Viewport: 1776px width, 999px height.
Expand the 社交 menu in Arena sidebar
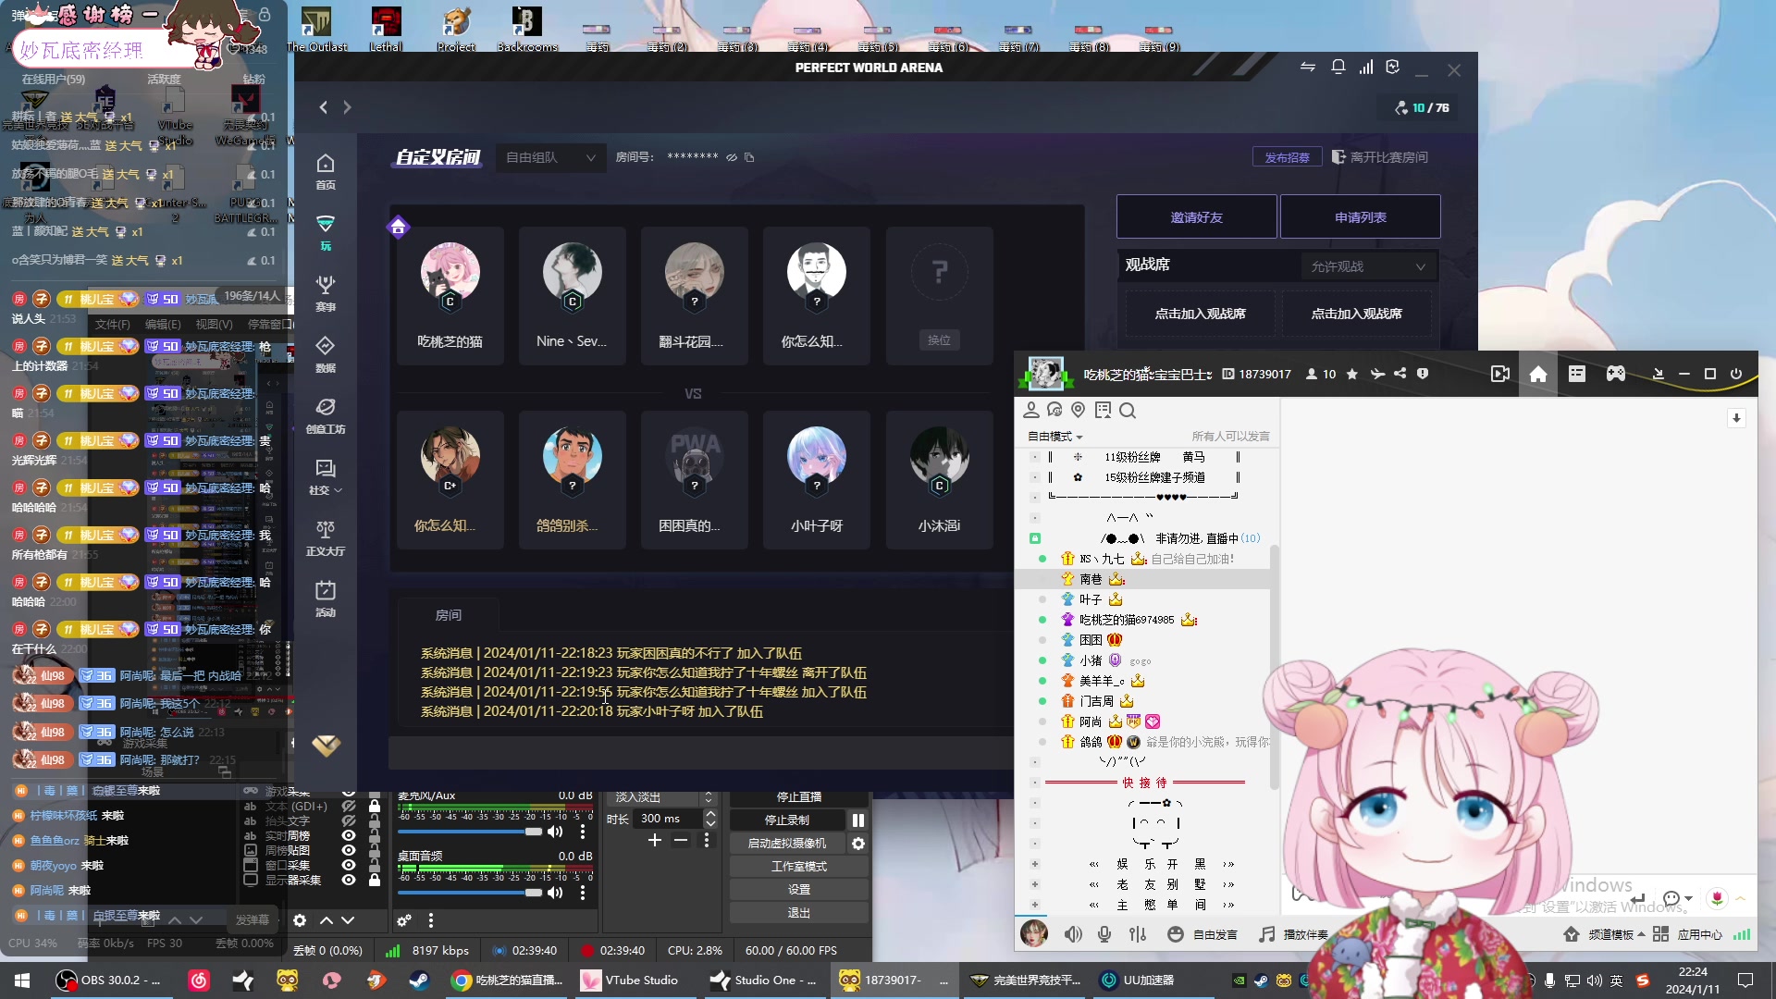click(326, 475)
